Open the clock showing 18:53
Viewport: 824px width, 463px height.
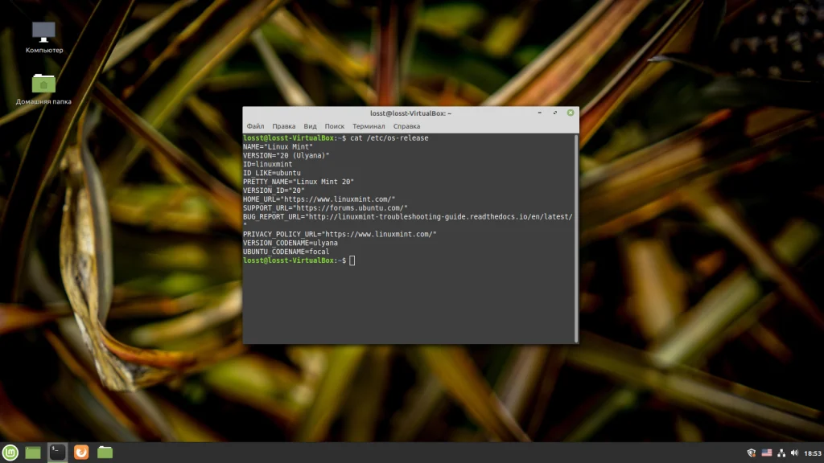click(x=813, y=453)
